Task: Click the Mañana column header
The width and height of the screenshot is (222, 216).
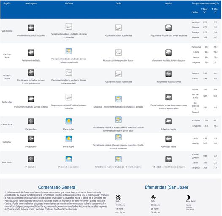Action: coord(69,3)
